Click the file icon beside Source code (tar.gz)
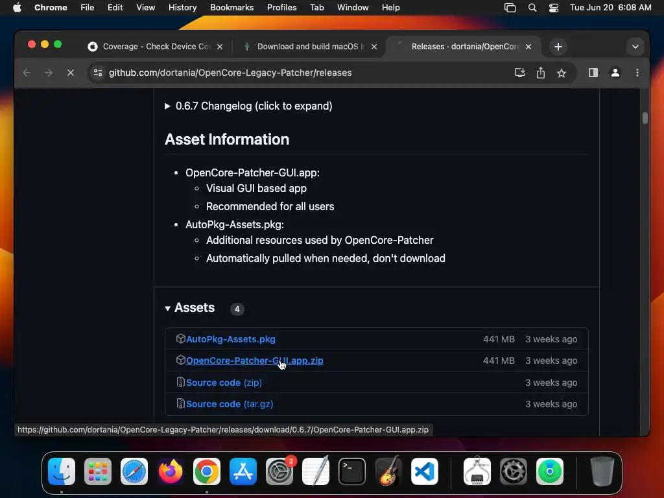 [x=180, y=403]
